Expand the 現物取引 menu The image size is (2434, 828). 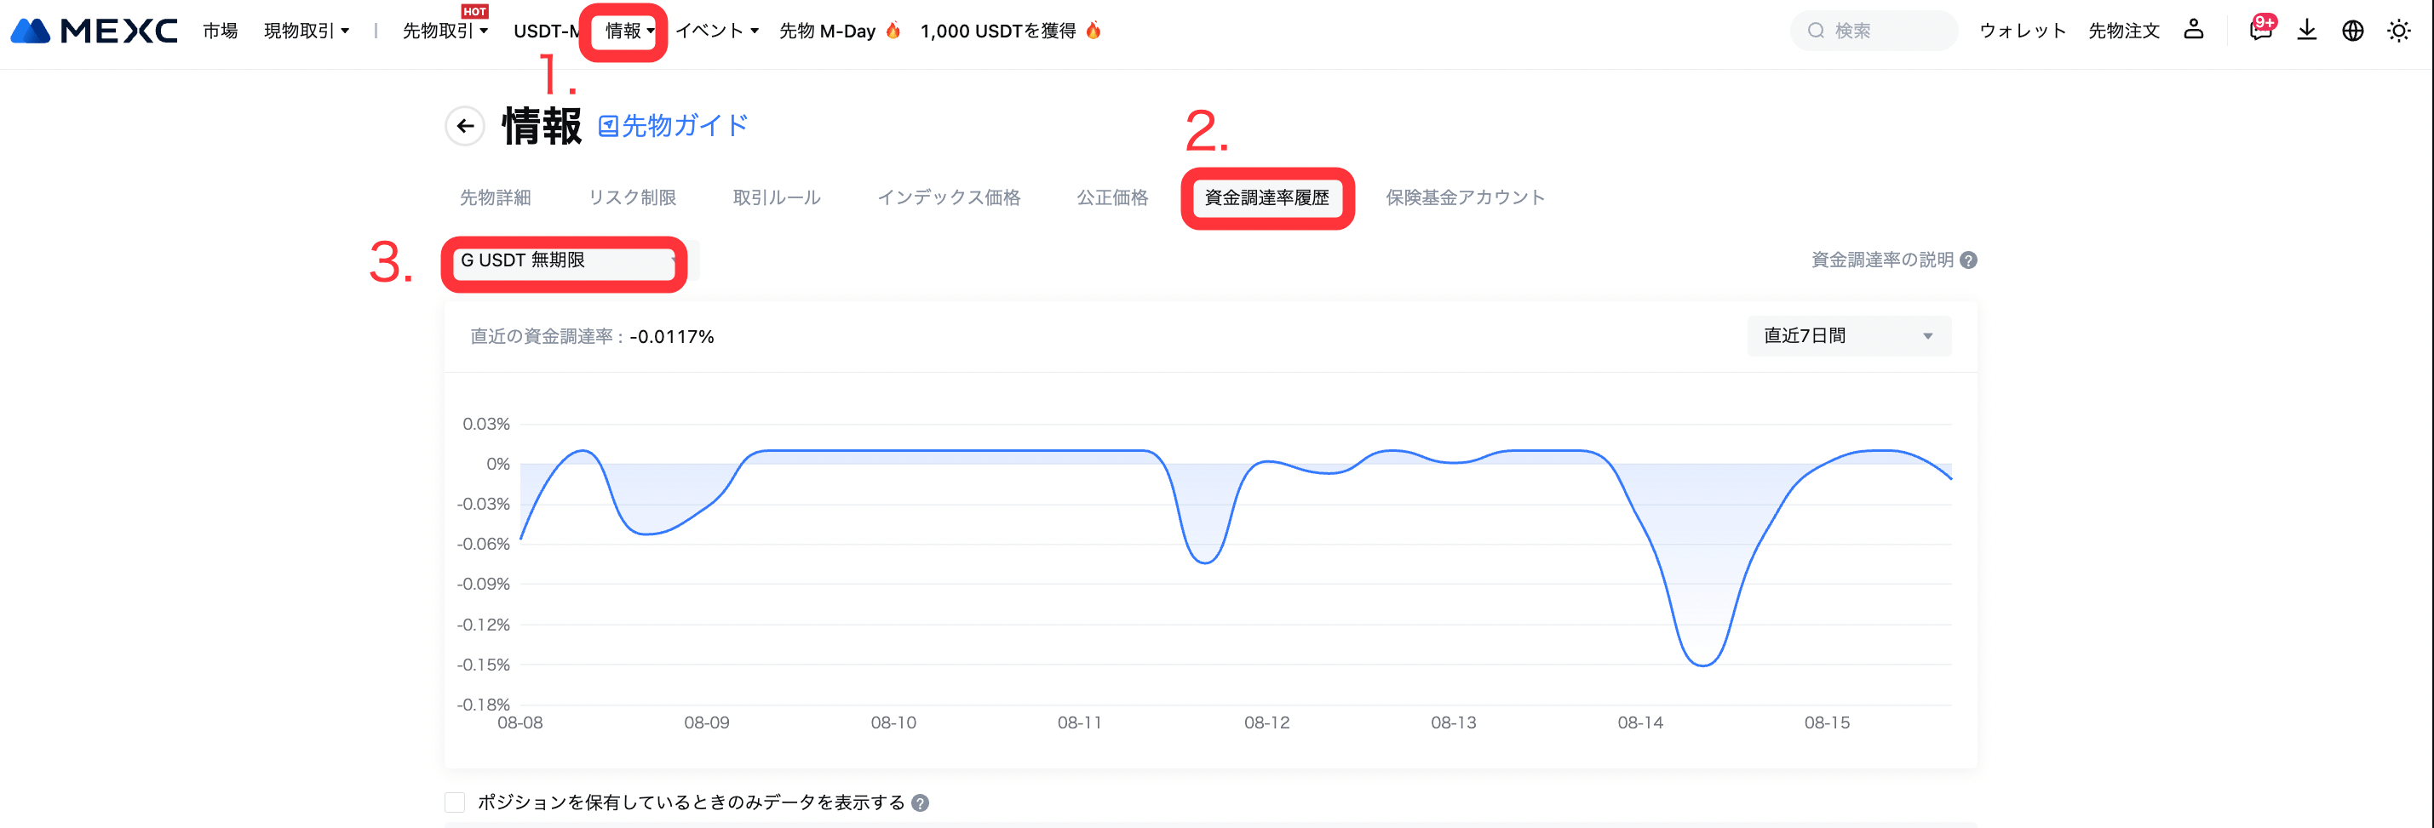click(x=306, y=31)
